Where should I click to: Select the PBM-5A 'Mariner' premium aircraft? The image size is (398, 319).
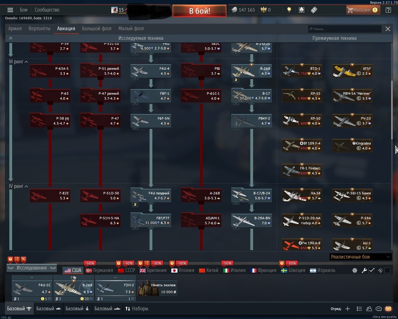352,96
